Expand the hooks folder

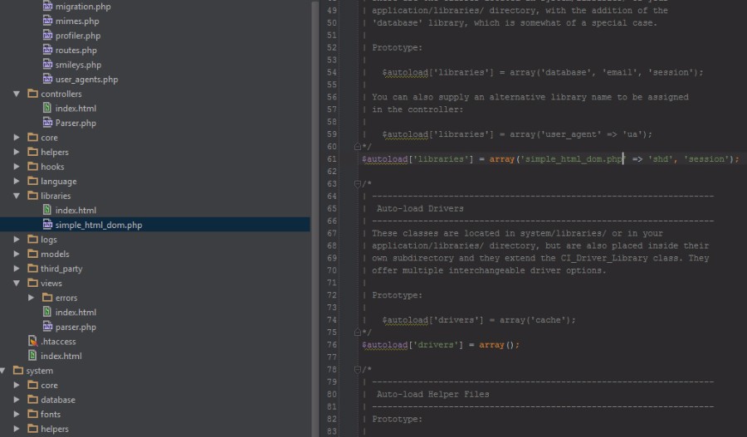(17, 166)
